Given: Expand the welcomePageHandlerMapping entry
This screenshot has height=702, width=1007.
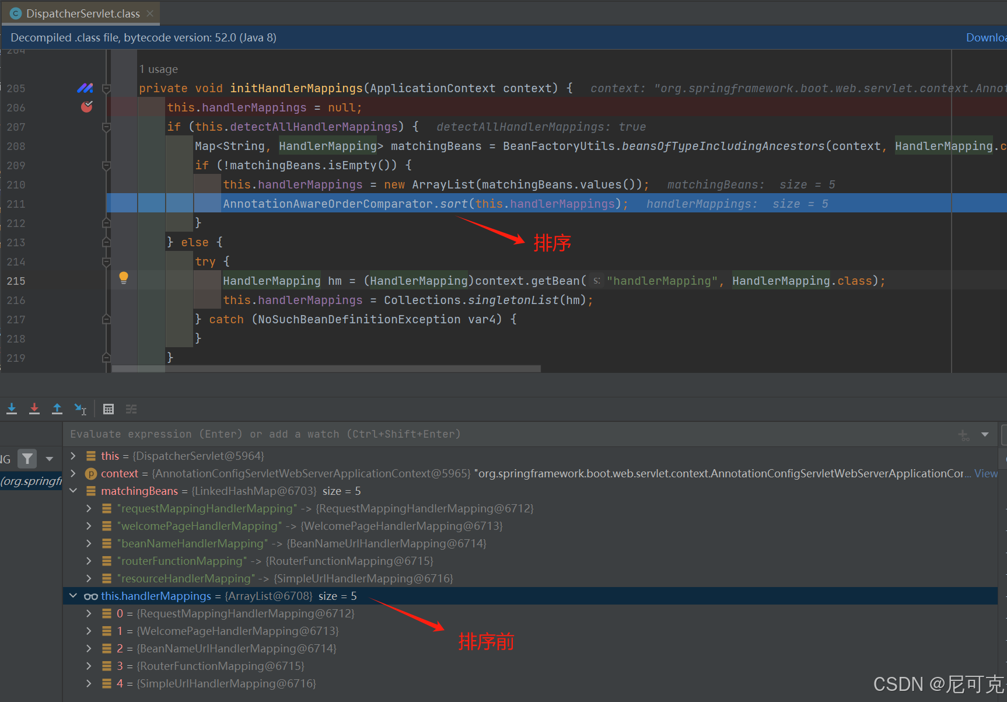Looking at the screenshot, I should [89, 526].
